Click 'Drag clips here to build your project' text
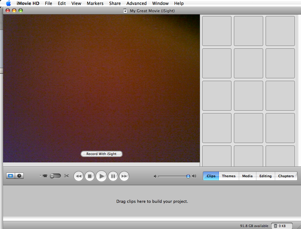The width and height of the screenshot is (301, 229). click(152, 201)
